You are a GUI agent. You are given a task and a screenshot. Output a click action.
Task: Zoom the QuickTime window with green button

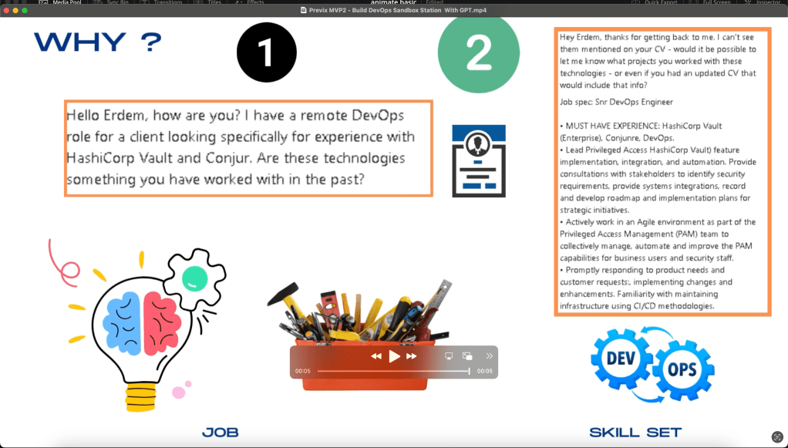(25, 10)
